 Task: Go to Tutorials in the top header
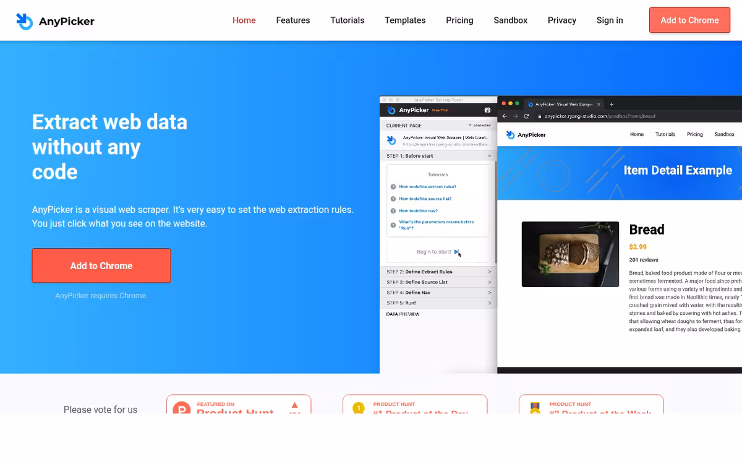348,20
